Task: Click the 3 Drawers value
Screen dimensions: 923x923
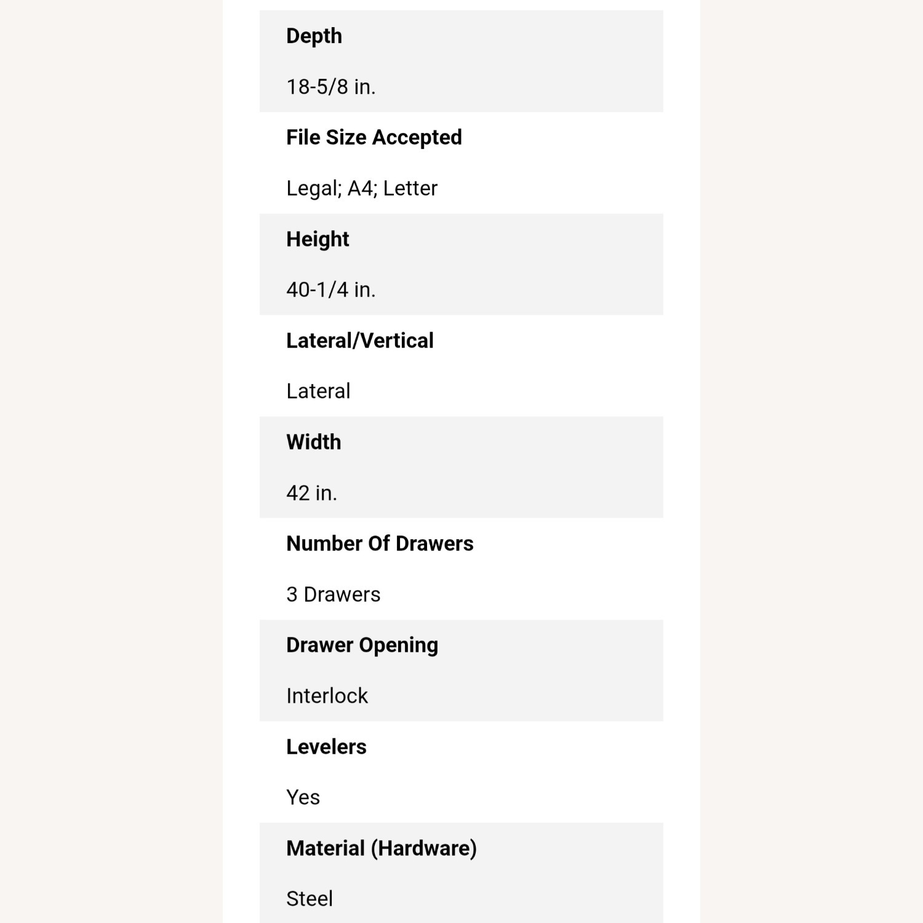Action: (x=334, y=594)
